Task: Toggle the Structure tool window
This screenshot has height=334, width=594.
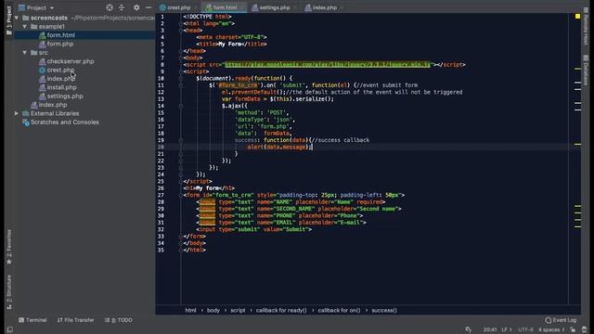Action: 9,292
